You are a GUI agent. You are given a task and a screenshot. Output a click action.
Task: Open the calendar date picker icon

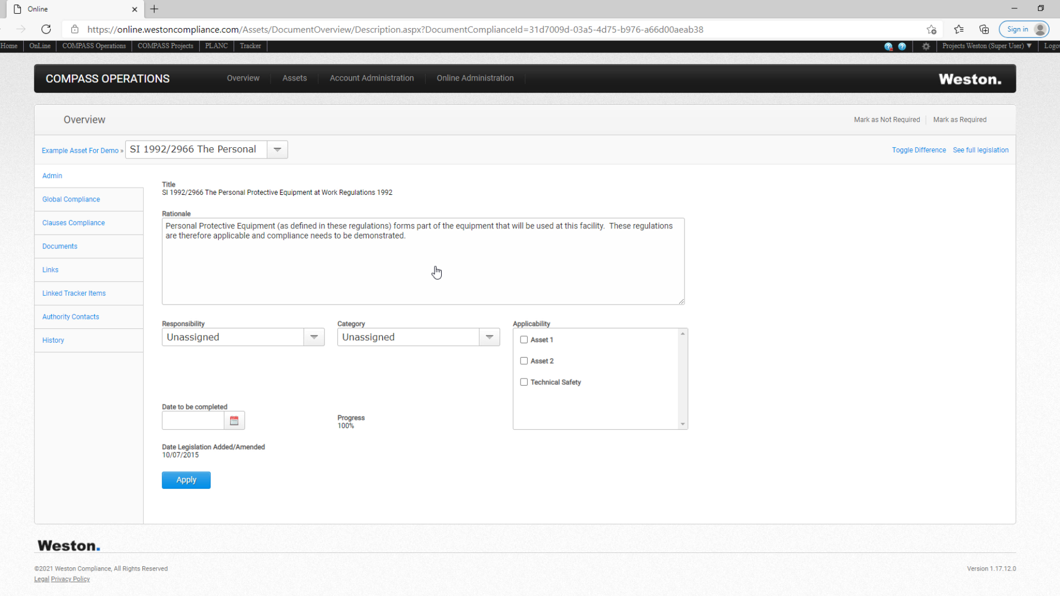[x=234, y=421]
